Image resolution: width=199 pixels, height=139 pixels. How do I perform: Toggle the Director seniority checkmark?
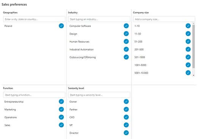(x=126, y=133)
